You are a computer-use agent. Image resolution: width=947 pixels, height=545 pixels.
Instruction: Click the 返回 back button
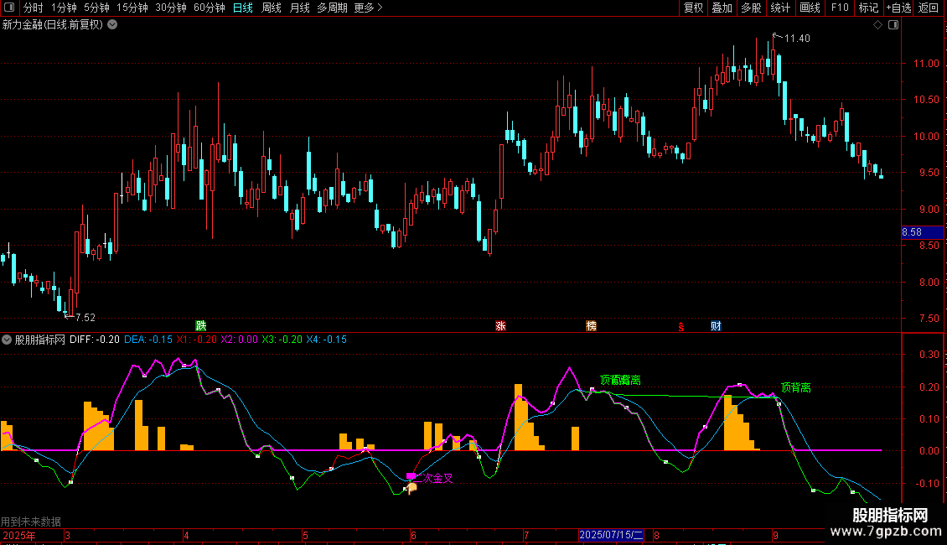pyautogui.click(x=929, y=8)
